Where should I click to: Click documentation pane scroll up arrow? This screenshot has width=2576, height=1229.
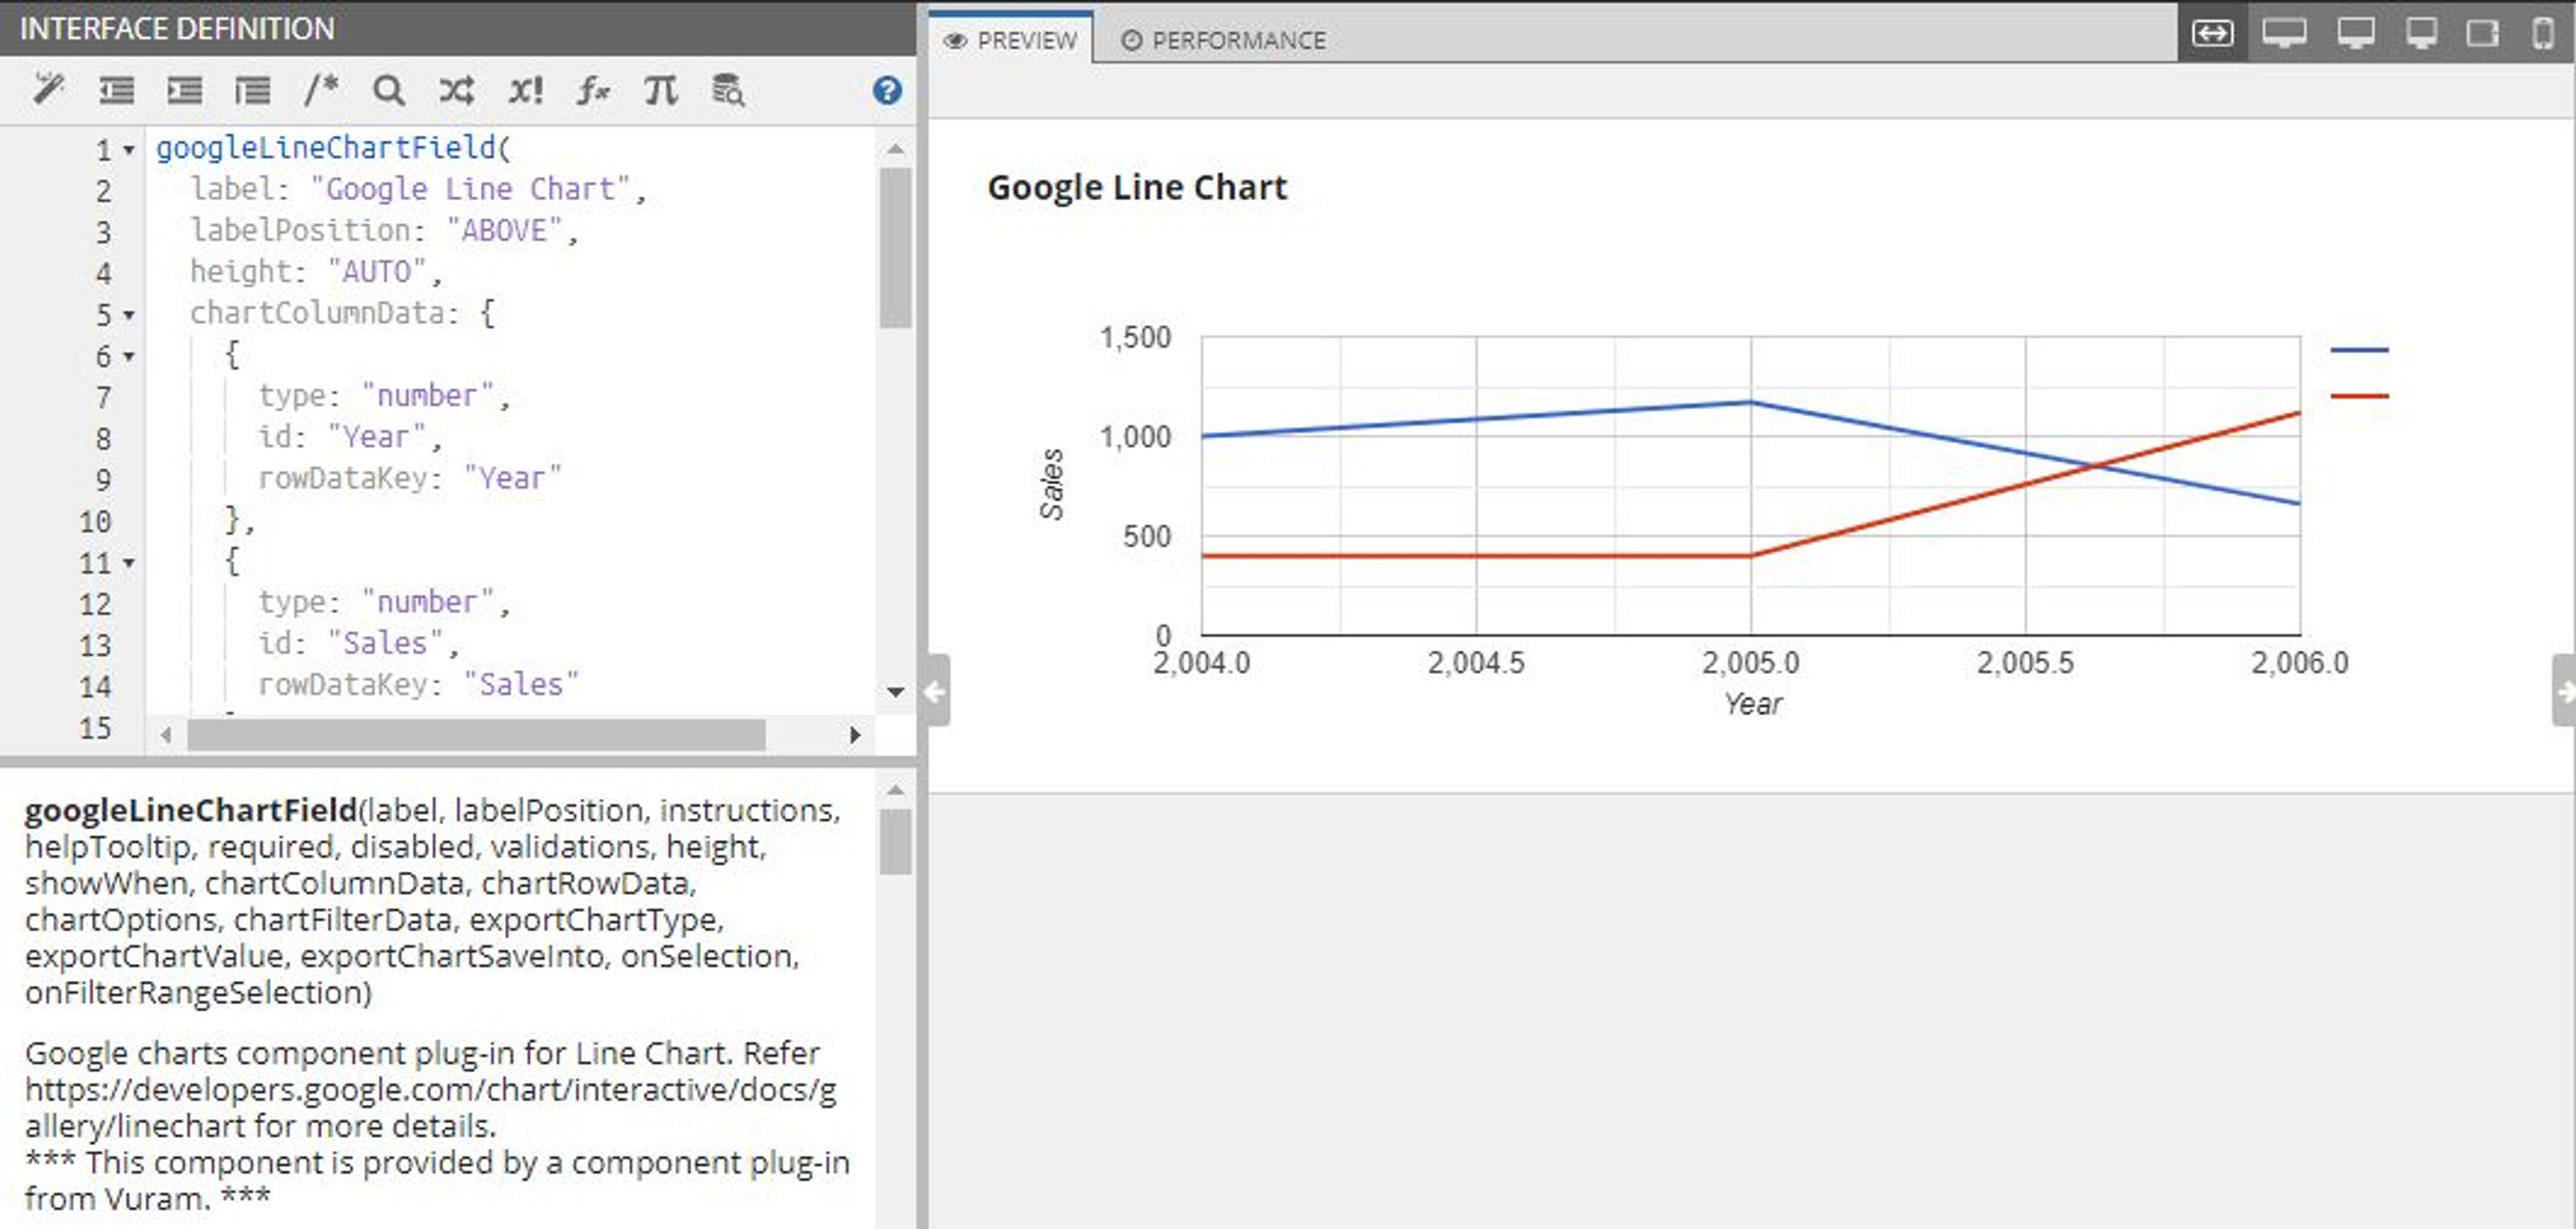point(896,791)
